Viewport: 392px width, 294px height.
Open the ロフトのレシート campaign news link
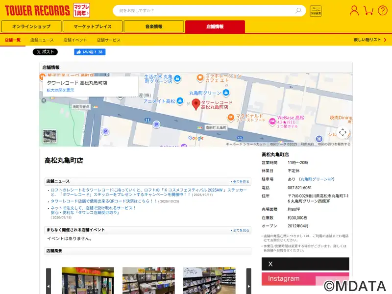148,192
